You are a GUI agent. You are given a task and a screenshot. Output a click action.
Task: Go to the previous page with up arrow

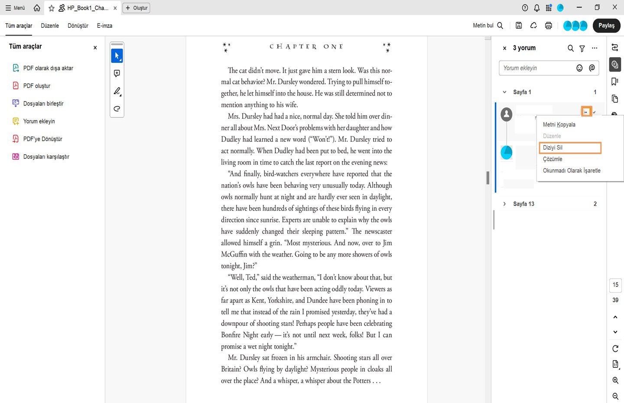615,317
